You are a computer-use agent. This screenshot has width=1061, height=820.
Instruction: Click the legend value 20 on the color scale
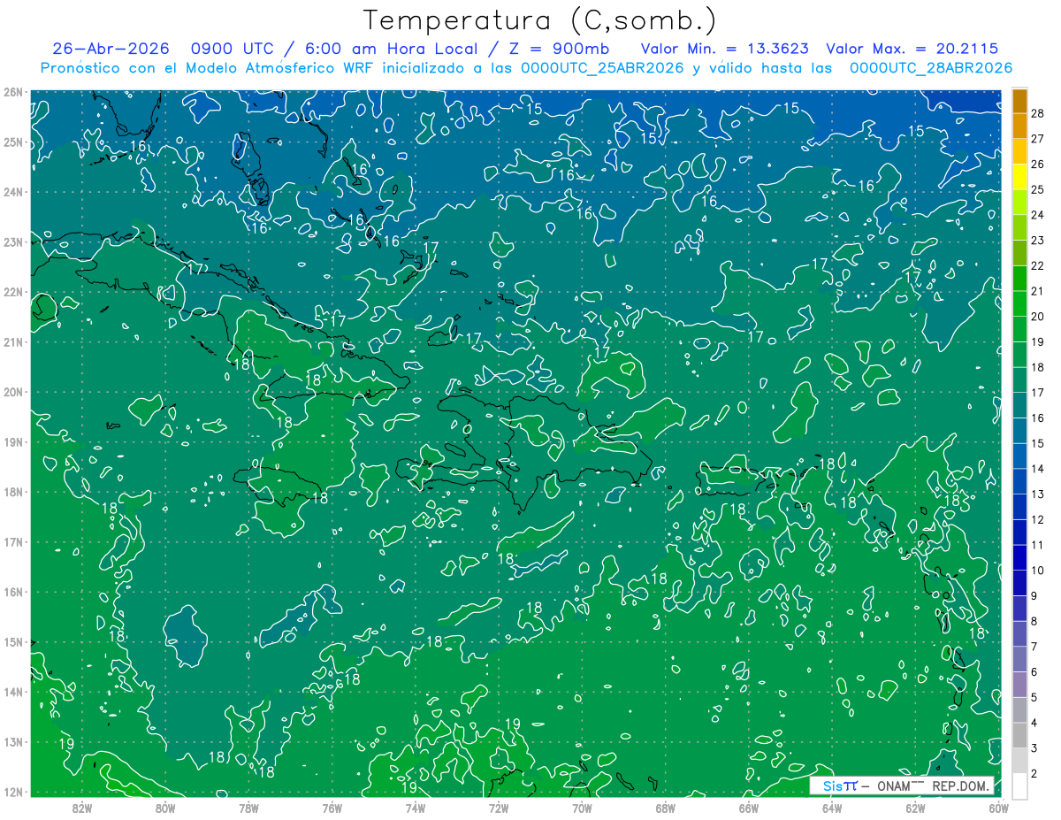[1038, 317]
